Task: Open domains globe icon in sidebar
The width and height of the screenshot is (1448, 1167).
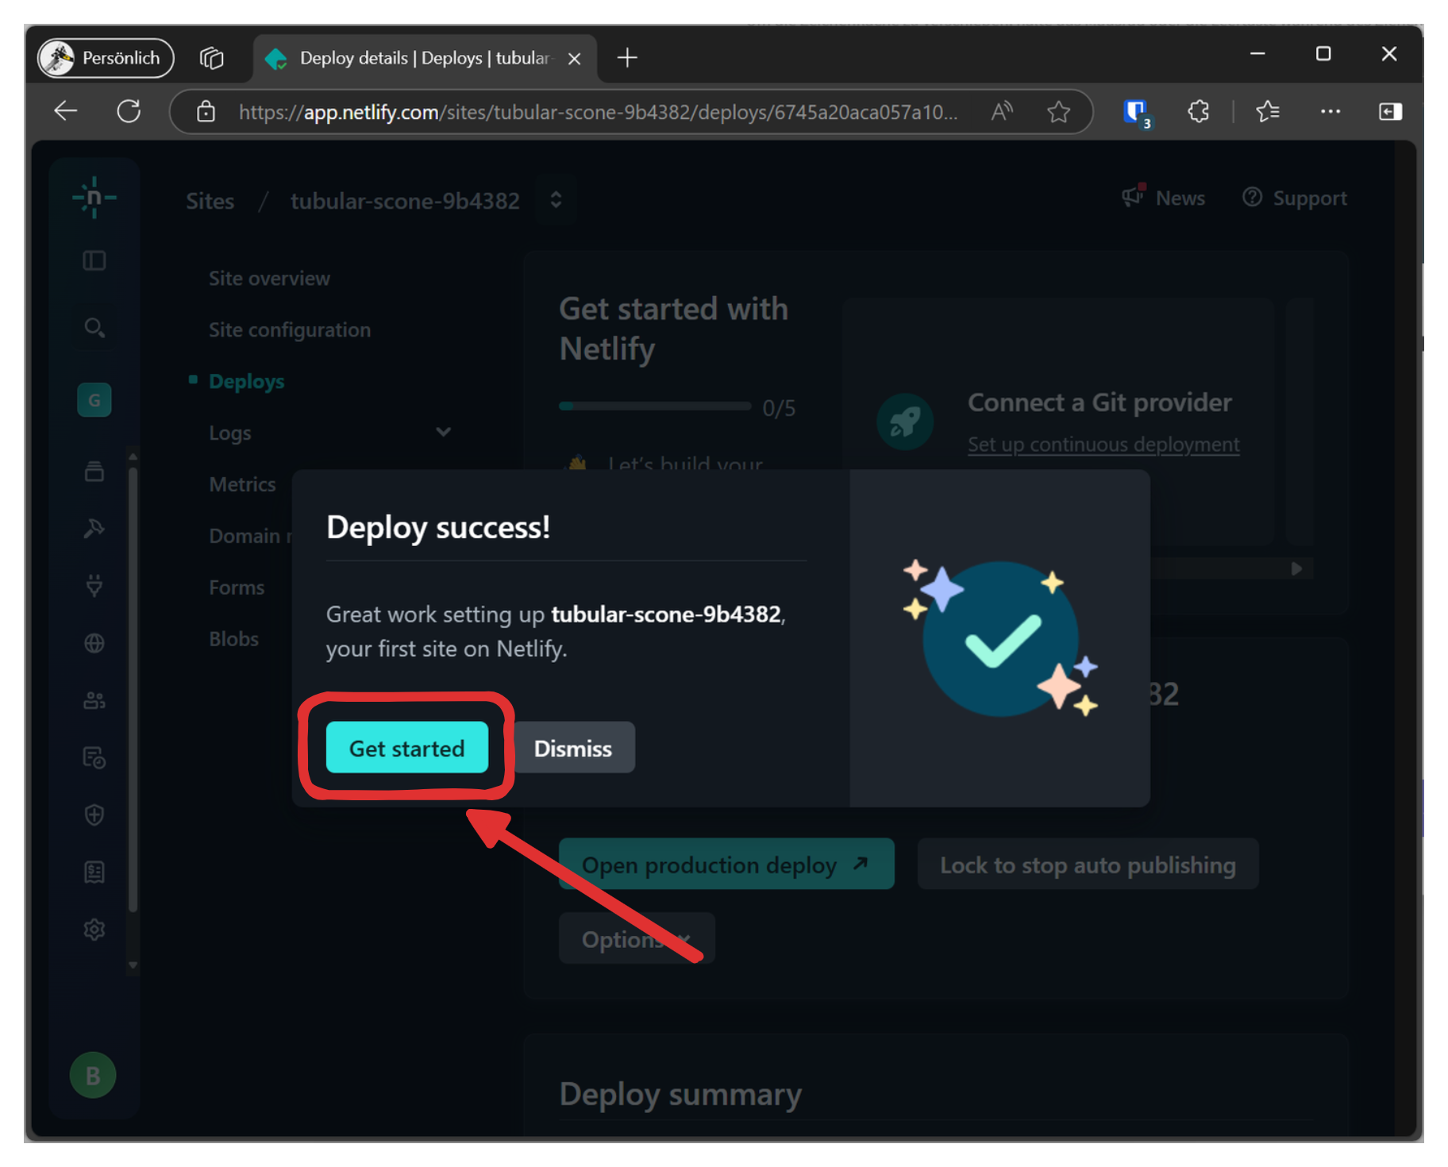Action: 94,643
